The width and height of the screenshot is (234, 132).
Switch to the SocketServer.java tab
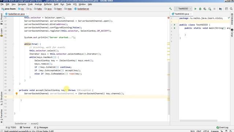[x=16, y=14]
